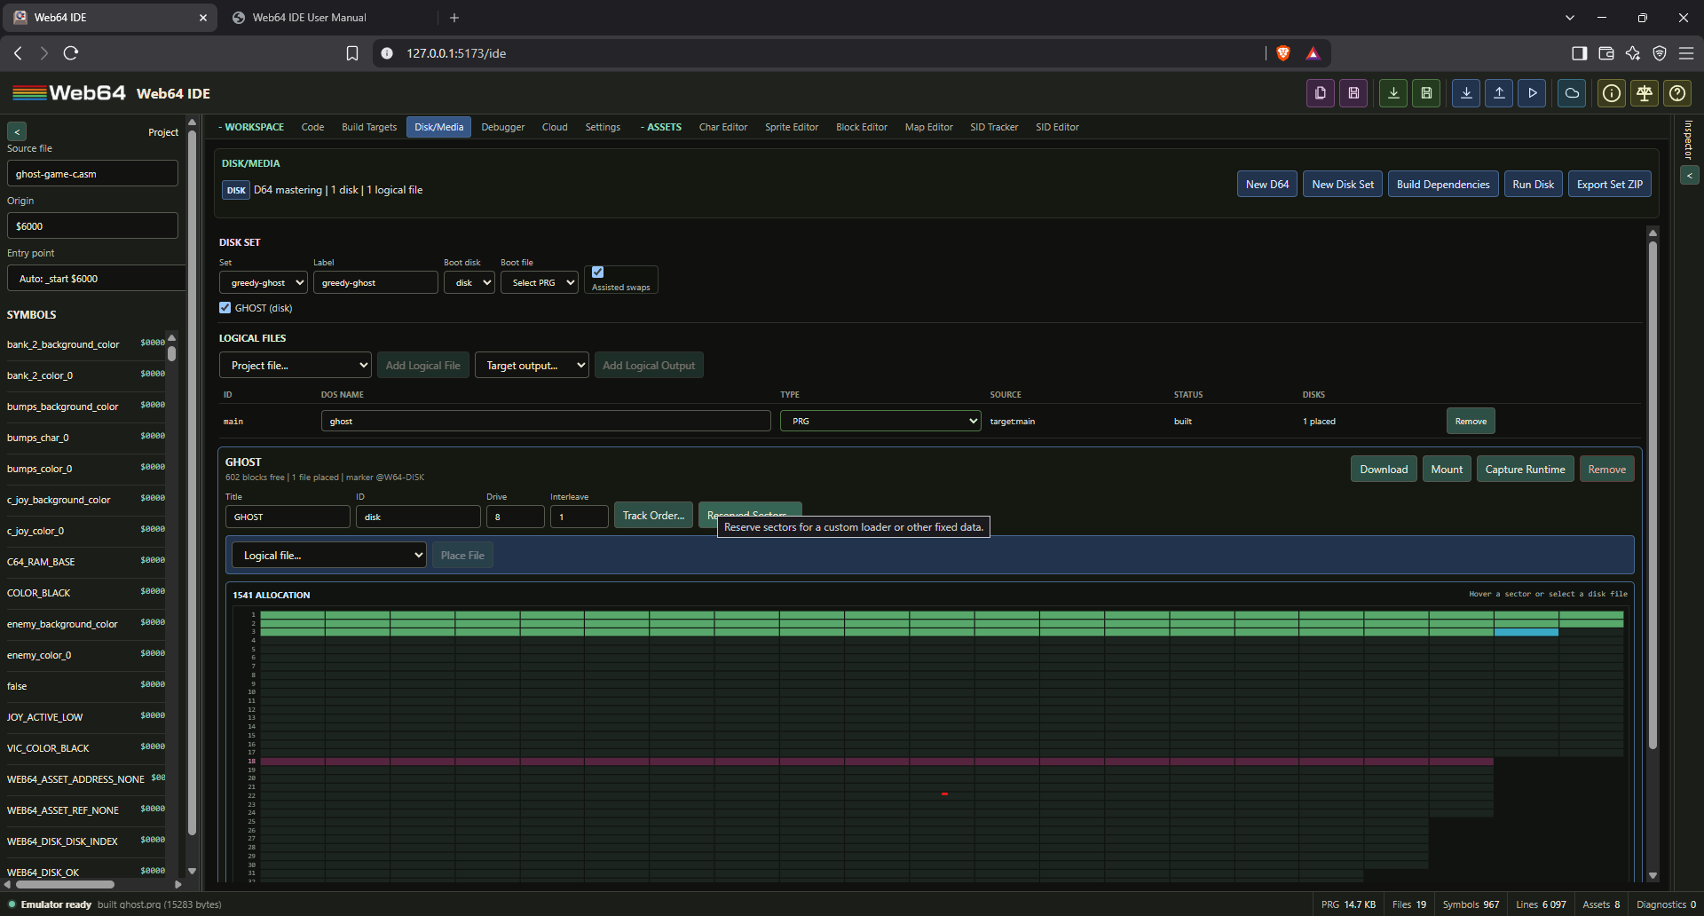
Task: Switch to the Code tab
Action: 312,127
